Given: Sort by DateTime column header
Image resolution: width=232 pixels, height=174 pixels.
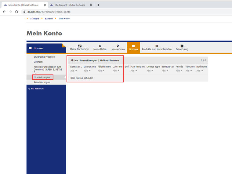Looking at the screenshot, I should pyautogui.click(x=118, y=67).
